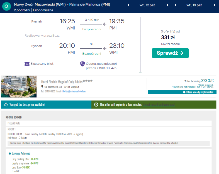Image resolution: width=219 pixels, height=174 pixels.
Task: Click the Sprawdź button
Action: [x=170, y=53]
